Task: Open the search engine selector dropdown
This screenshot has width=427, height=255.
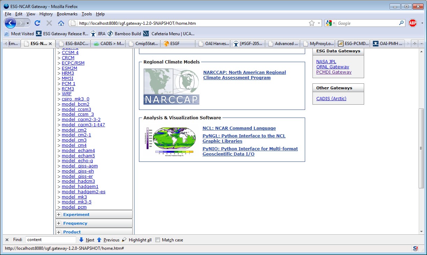Action: click(x=330, y=23)
